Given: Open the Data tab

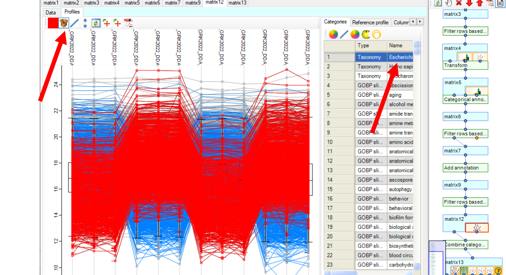Looking at the screenshot, I should 51,12.
